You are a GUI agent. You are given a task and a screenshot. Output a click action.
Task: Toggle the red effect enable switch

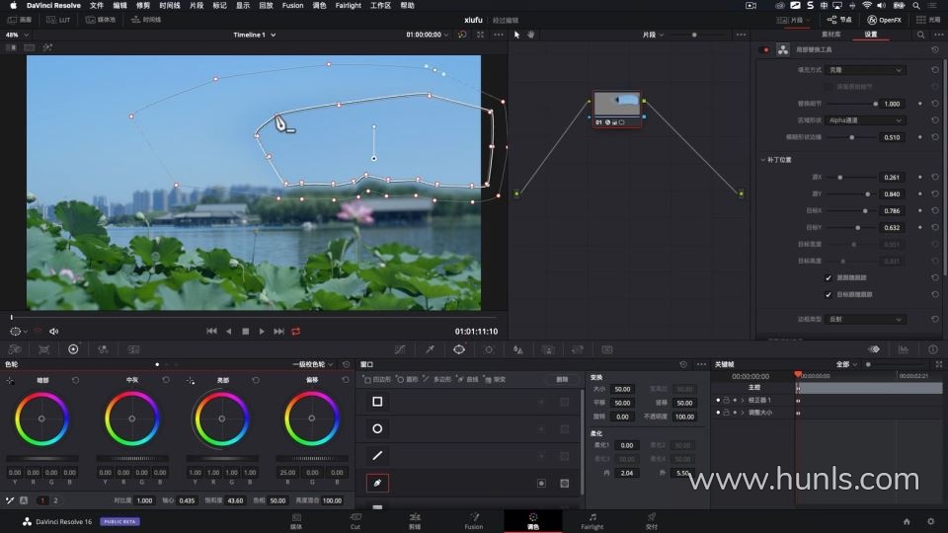point(764,49)
